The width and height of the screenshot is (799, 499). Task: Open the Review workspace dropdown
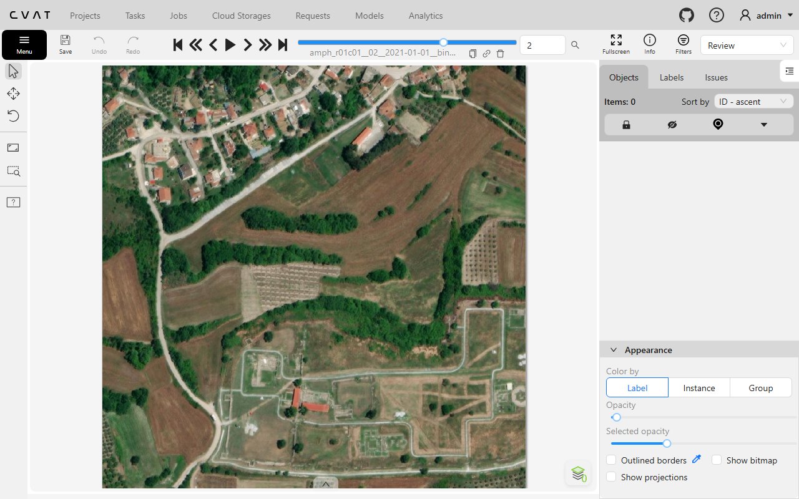point(747,46)
